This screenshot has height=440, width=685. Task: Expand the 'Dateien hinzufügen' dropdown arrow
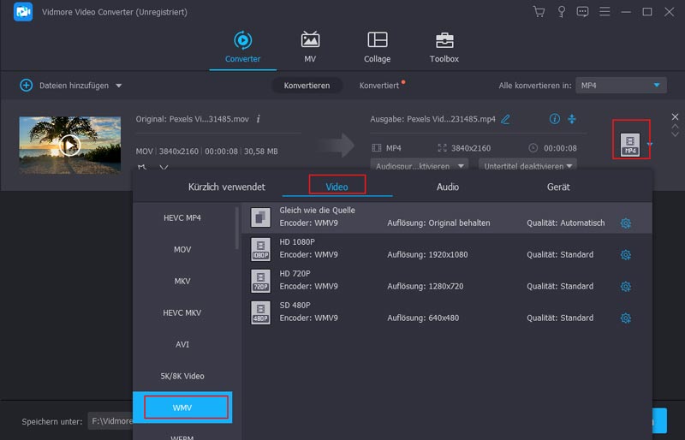[x=119, y=86]
